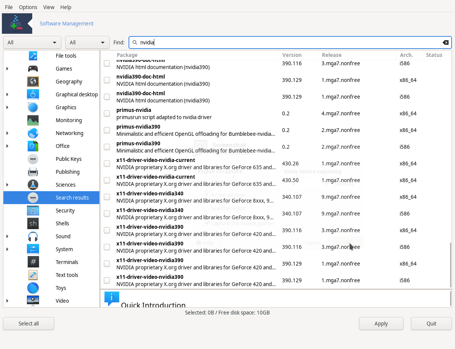Click the File tools category icon
455x349 pixels.
click(x=33, y=56)
